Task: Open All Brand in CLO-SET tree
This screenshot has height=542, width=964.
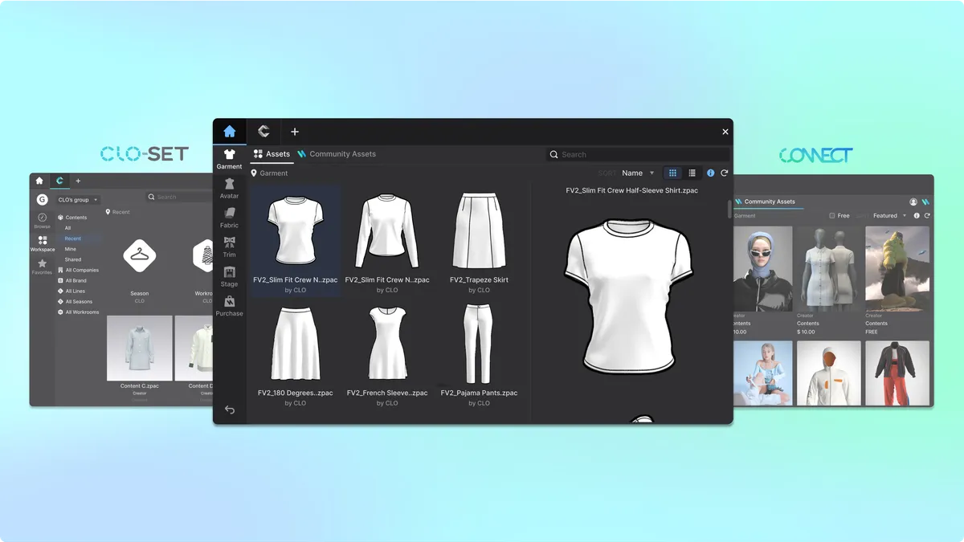Action: (72, 280)
